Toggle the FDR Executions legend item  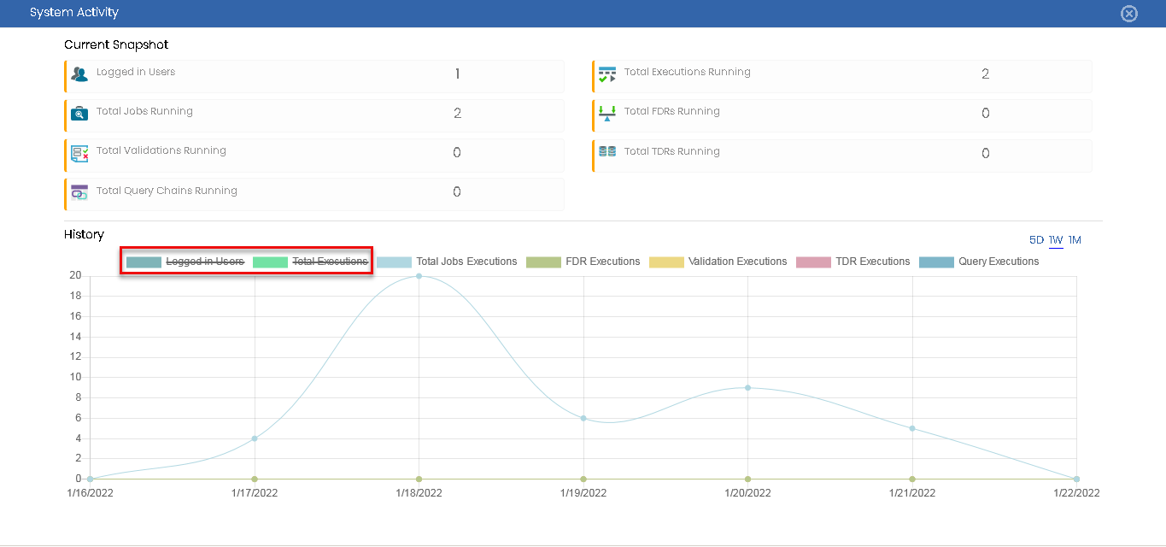click(583, 262)
